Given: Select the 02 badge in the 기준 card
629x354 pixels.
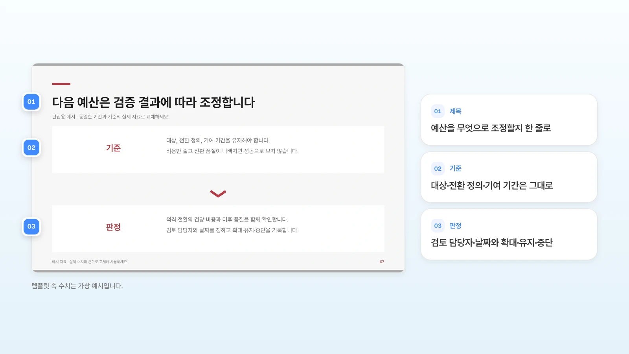Looking at the screenshot, I should click(438, 168).
